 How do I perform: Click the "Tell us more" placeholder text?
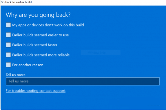18,81
